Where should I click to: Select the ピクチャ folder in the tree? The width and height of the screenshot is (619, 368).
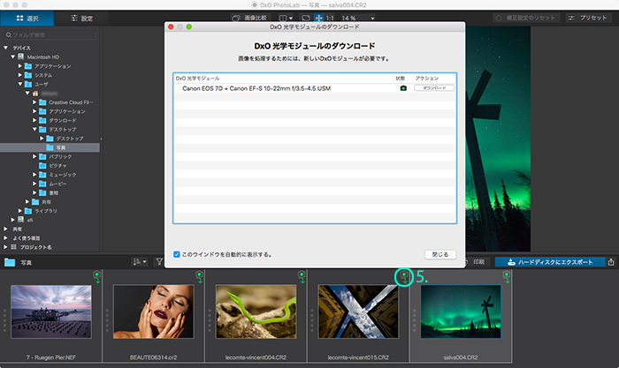point(57,166)
